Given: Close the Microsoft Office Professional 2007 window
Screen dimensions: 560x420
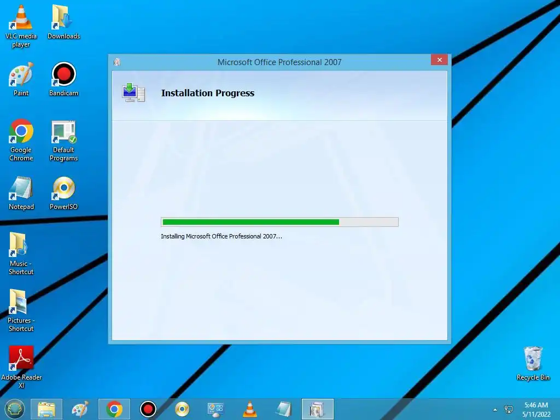Looking at the screenshot, I should tap(439, 60).
